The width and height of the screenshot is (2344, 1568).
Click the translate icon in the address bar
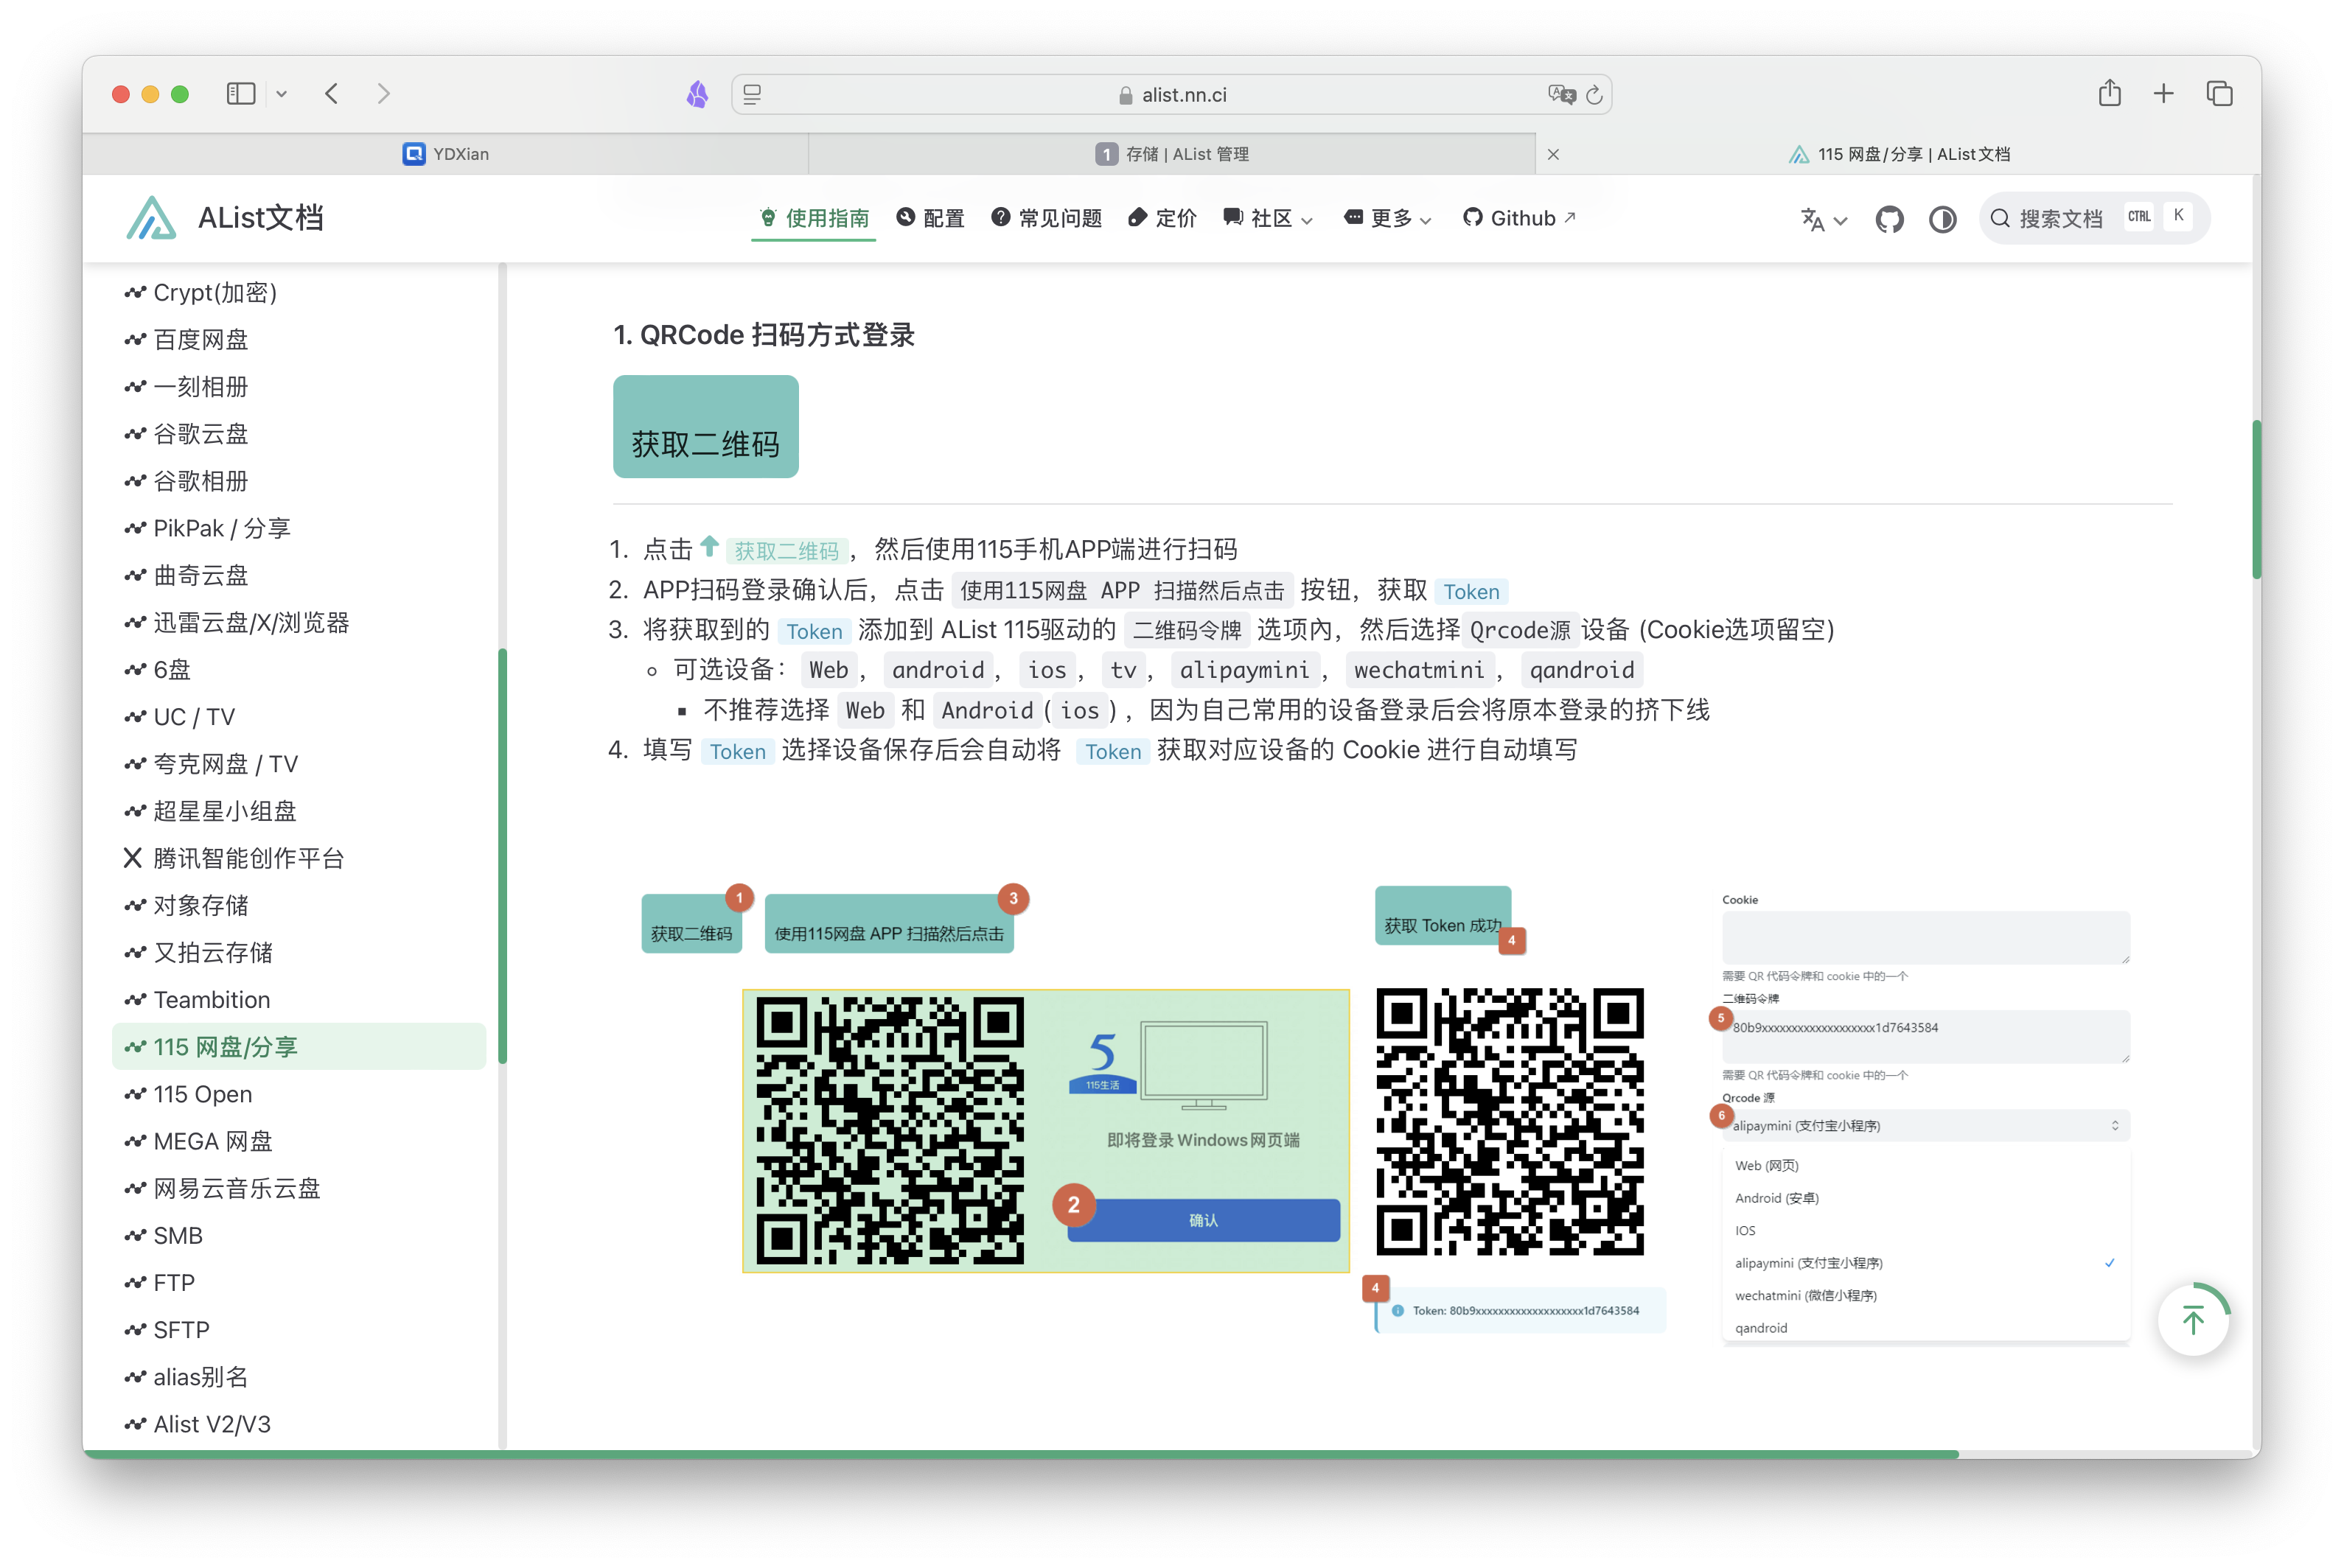point(1560,95)
